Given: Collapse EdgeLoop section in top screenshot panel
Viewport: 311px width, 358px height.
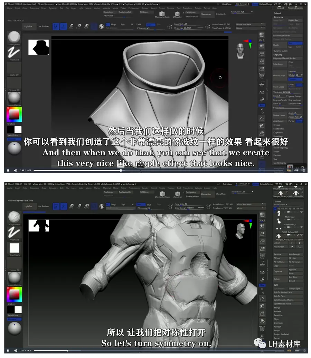Looking at the screenshot, I should tap(278, 55).
